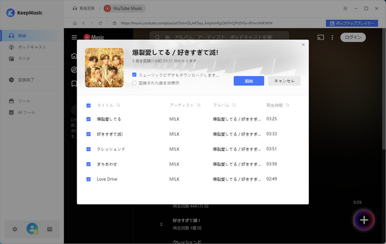Viewport: 386px width, 244px height.
Task: Open the ポップアッププレイヤー button
Action: [352, 23]
